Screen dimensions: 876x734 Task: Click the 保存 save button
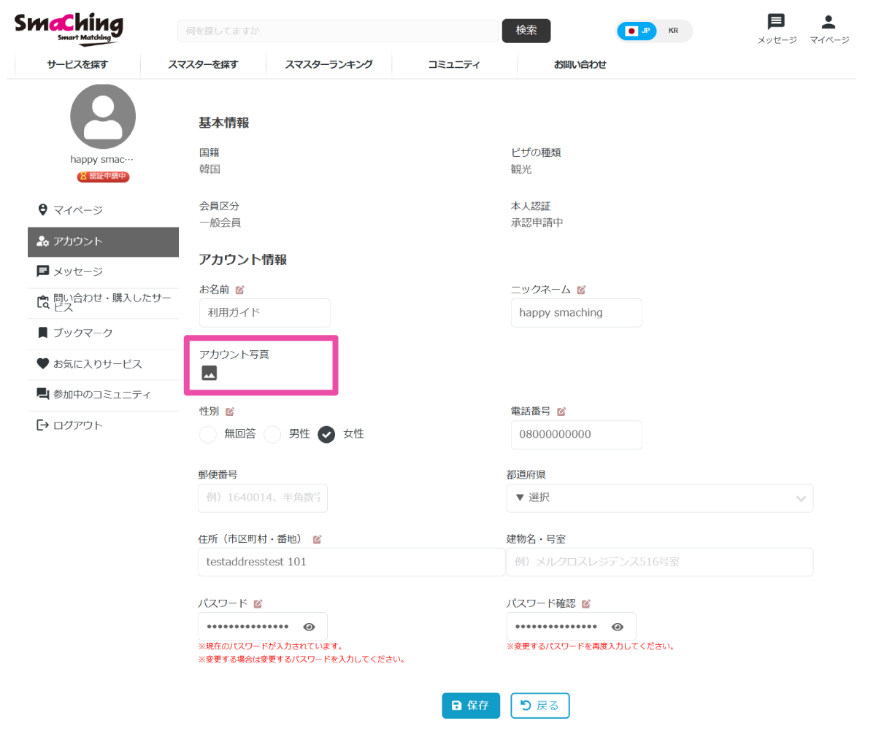pos(470,705)
